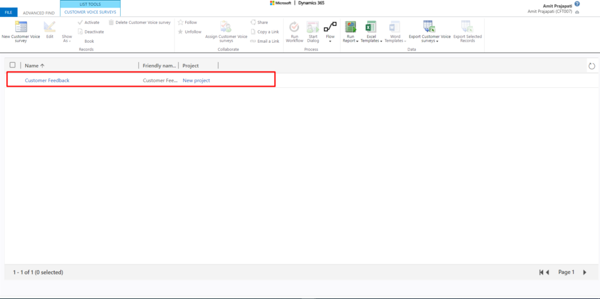Click the Run Workflow icon
This screenshot has width=600, height=299.
click(294, 27)
